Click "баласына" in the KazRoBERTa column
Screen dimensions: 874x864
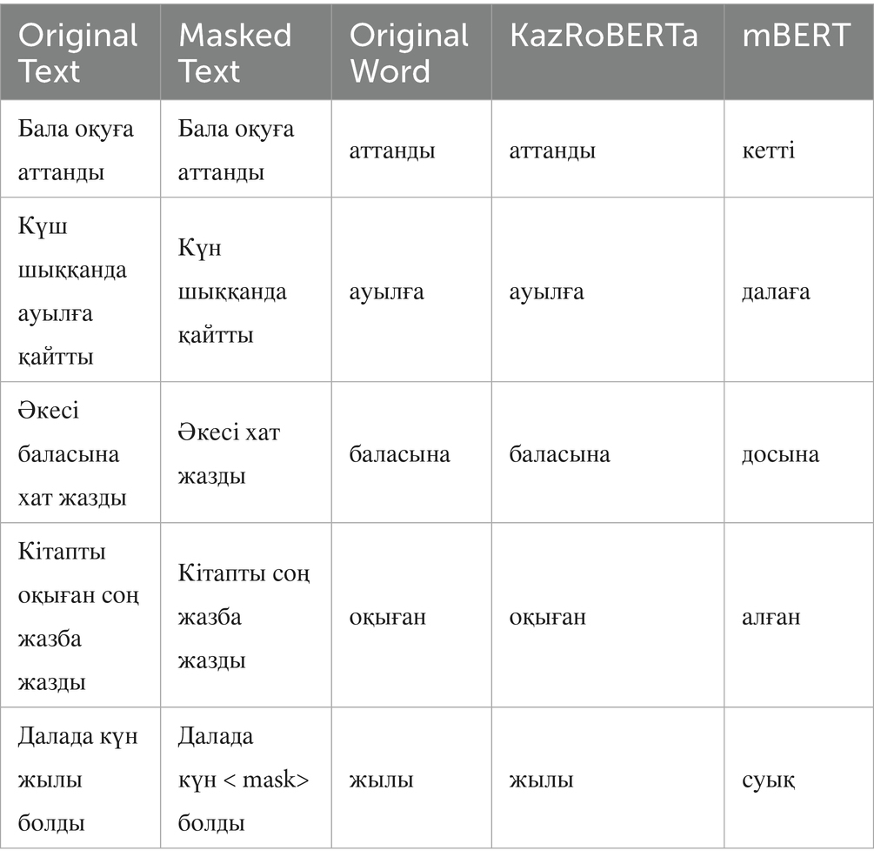coord(559,454)
